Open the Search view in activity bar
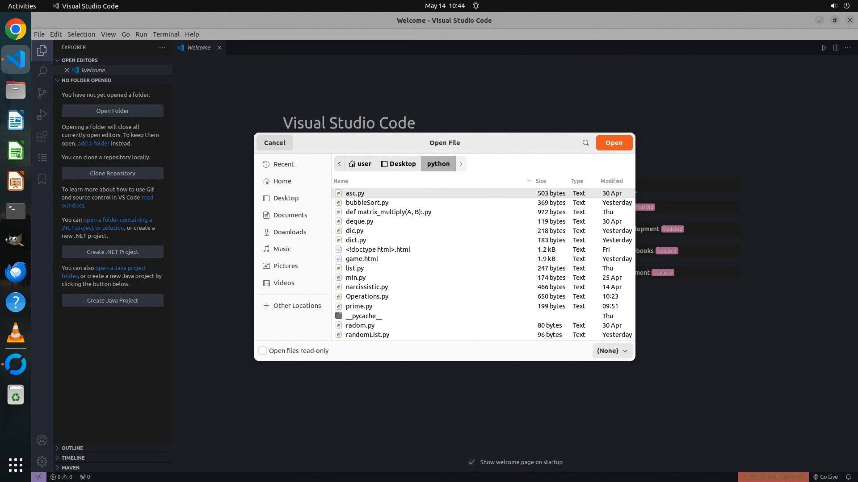Image resolution: width=858 pixels, height=482 pixels. [x=42, y=71]
